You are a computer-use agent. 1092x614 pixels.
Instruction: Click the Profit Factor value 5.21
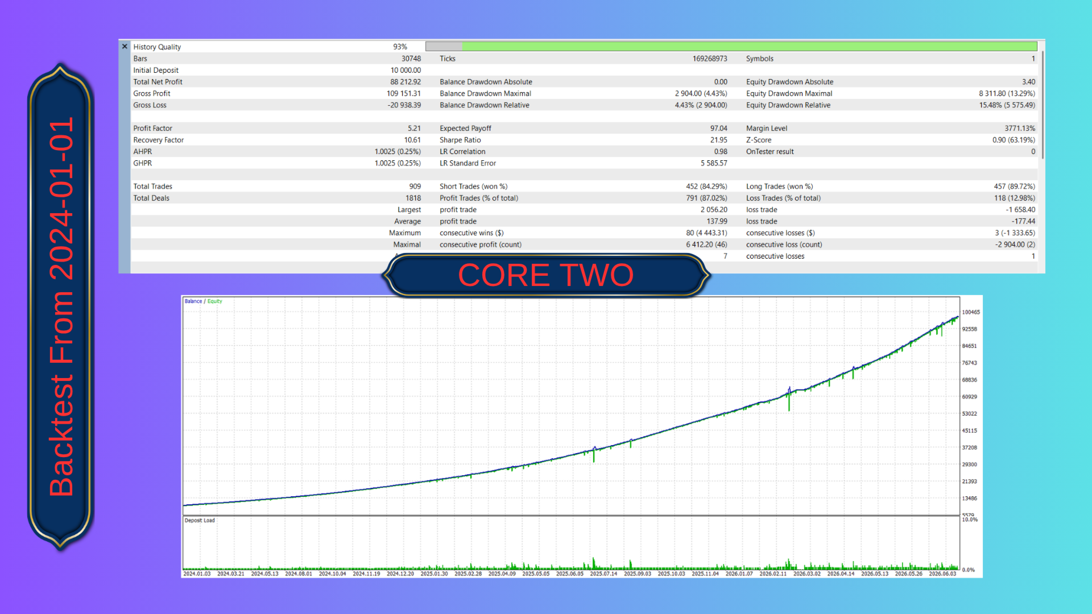(414, 128)
